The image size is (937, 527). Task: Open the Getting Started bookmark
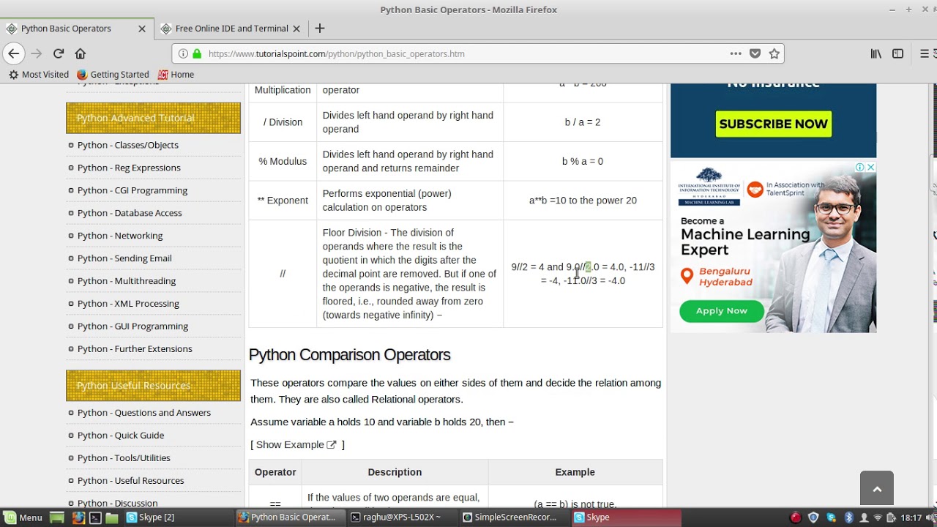(113, 75)
